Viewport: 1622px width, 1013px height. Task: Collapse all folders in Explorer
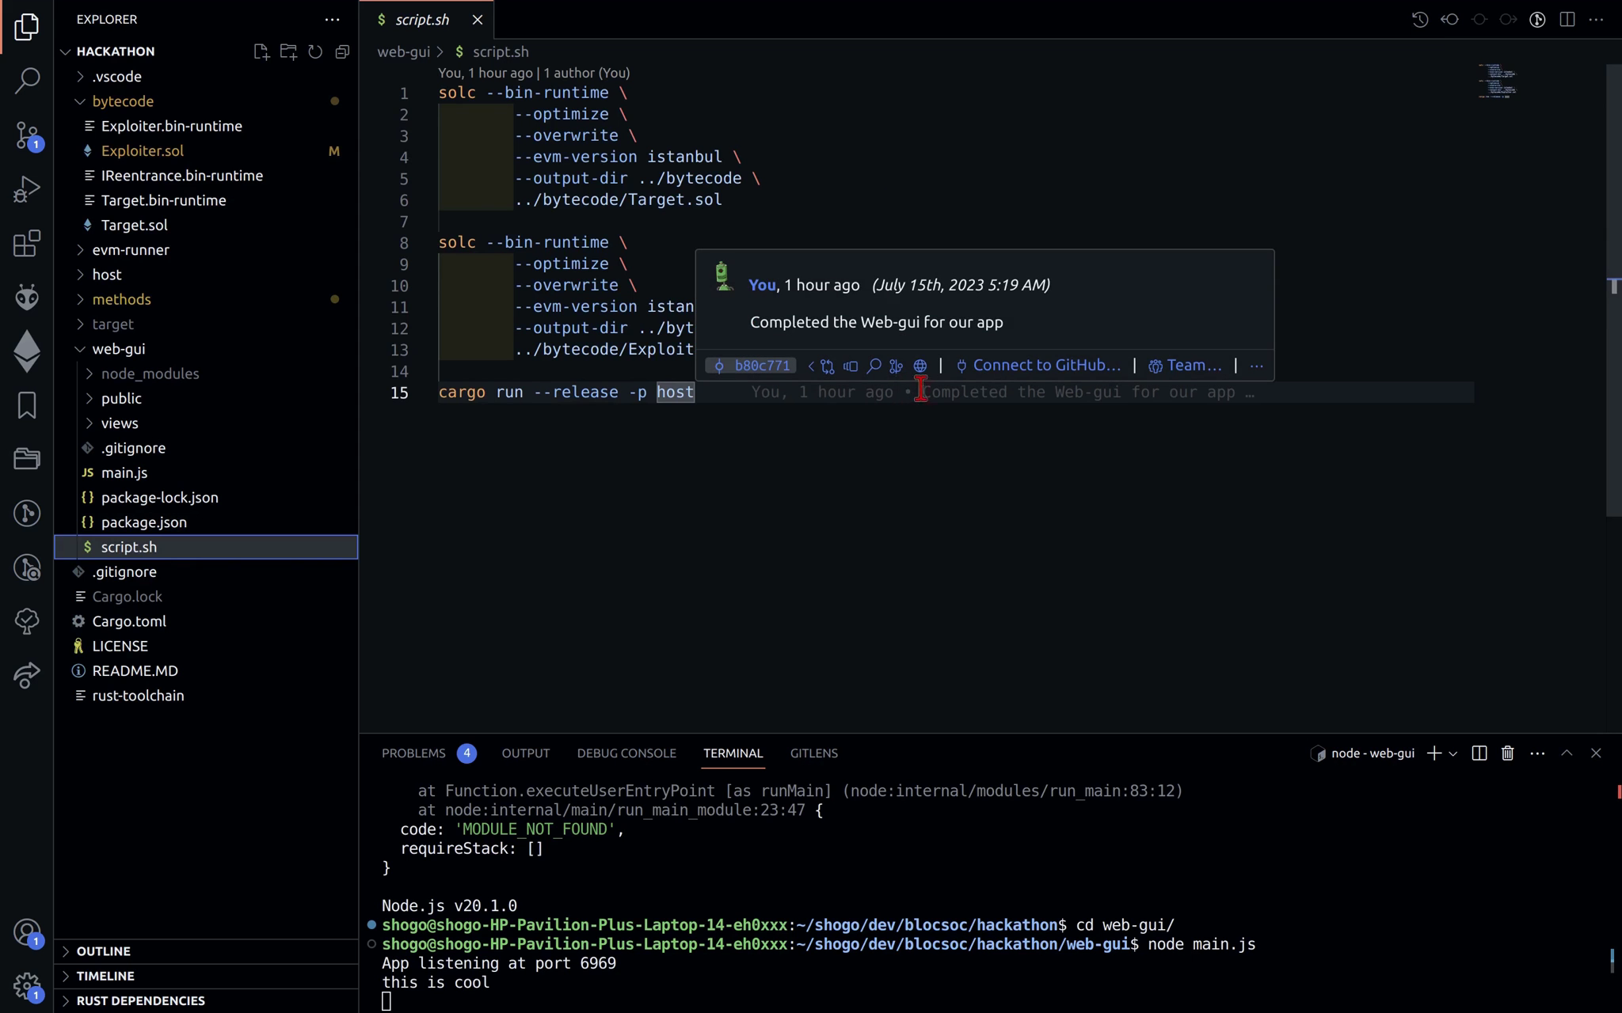(342, 51)
